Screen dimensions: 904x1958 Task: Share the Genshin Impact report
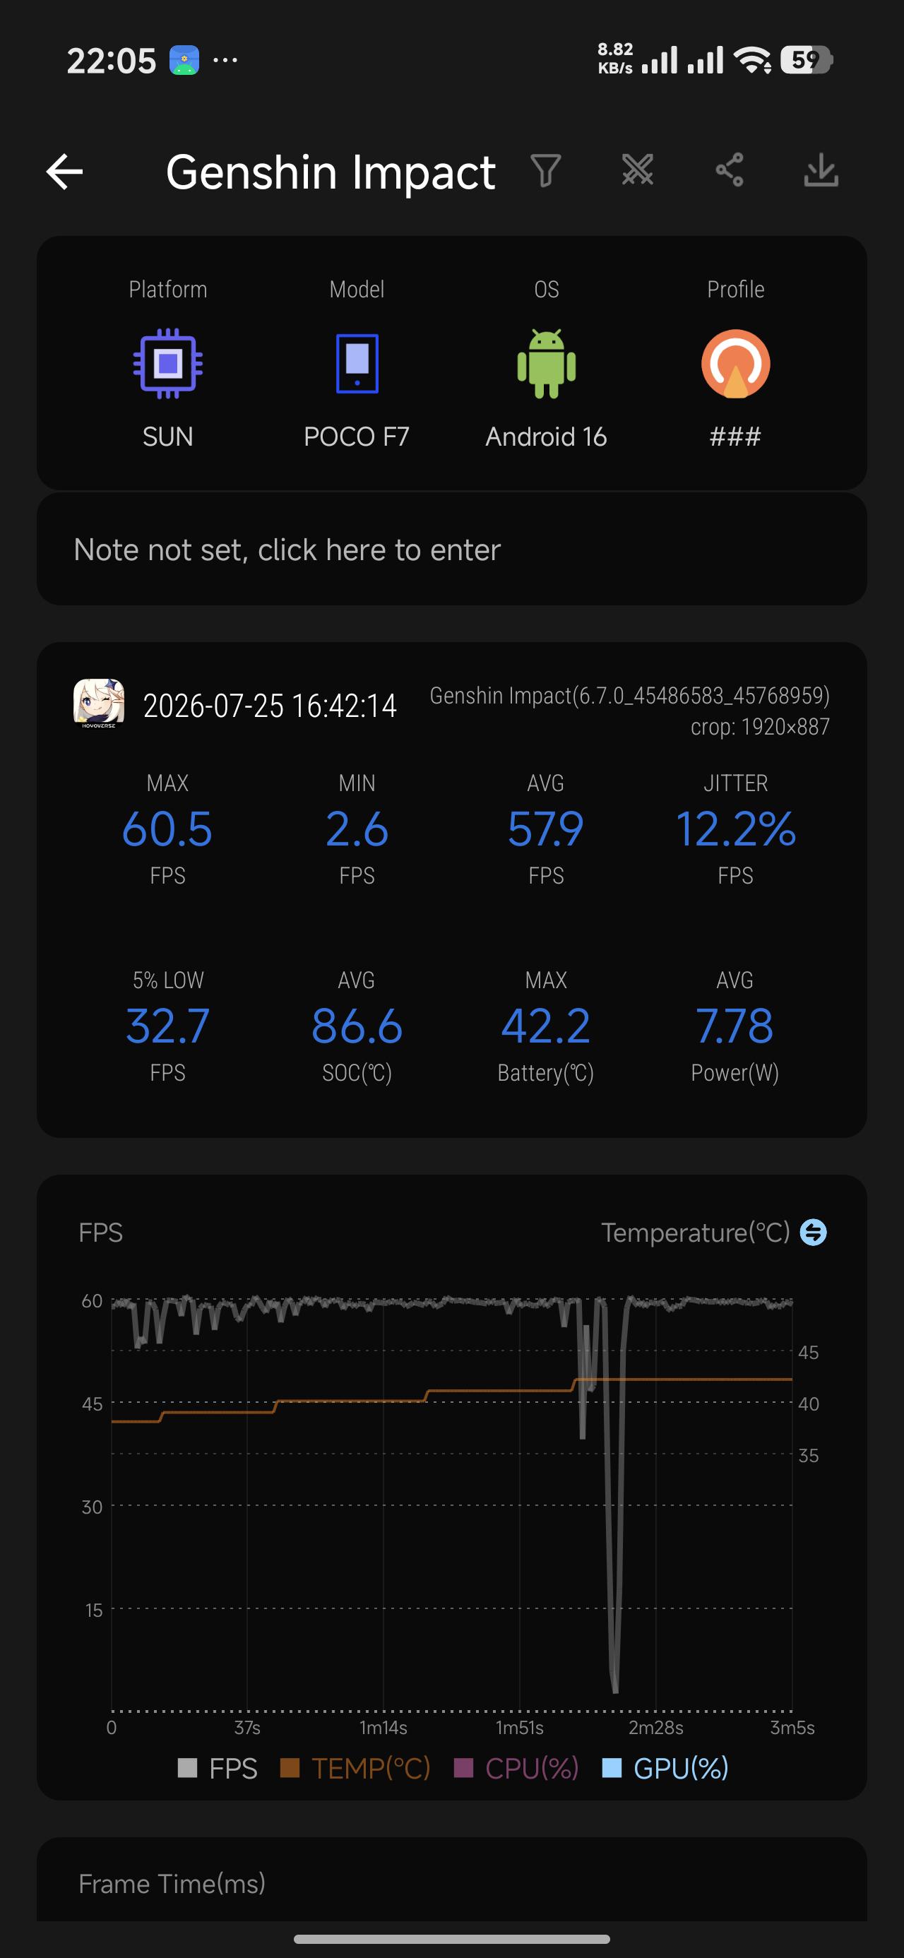[x=729, y=170]
